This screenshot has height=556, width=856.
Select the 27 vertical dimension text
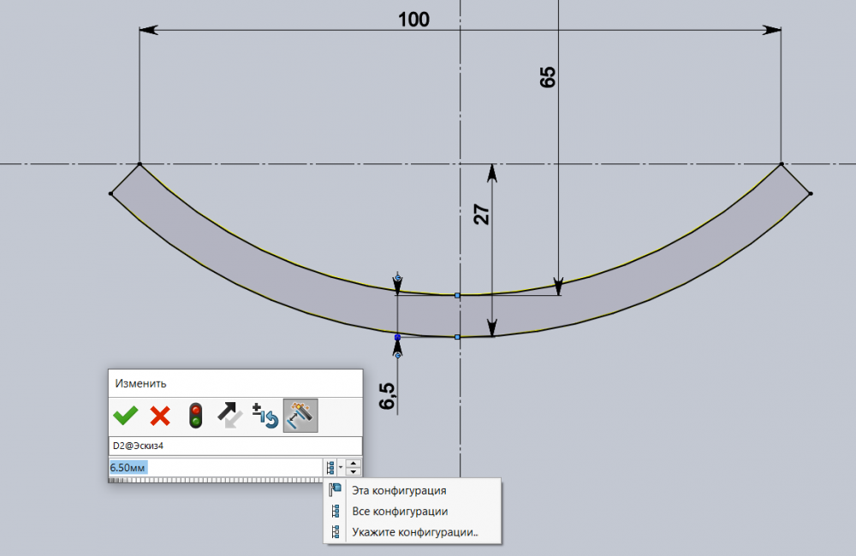[x=482, y=214]
